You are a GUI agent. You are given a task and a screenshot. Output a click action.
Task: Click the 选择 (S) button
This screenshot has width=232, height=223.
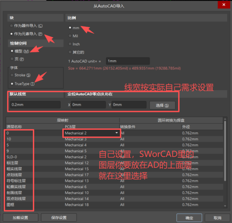(162, 105)
